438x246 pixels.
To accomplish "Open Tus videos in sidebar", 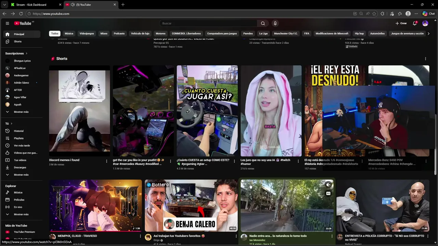I will 22,160.
